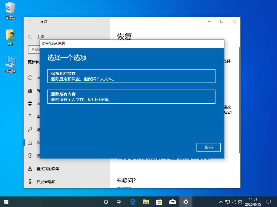Open the Mail app from the taskbar
Viewport: 277px width, 207px height.
pyautogui.click(x=172, y=202)
